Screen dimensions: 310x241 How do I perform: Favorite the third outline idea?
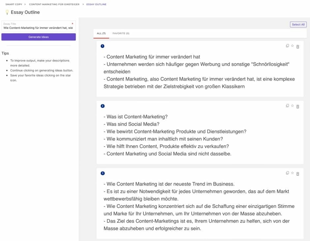[x=292, y=173]
